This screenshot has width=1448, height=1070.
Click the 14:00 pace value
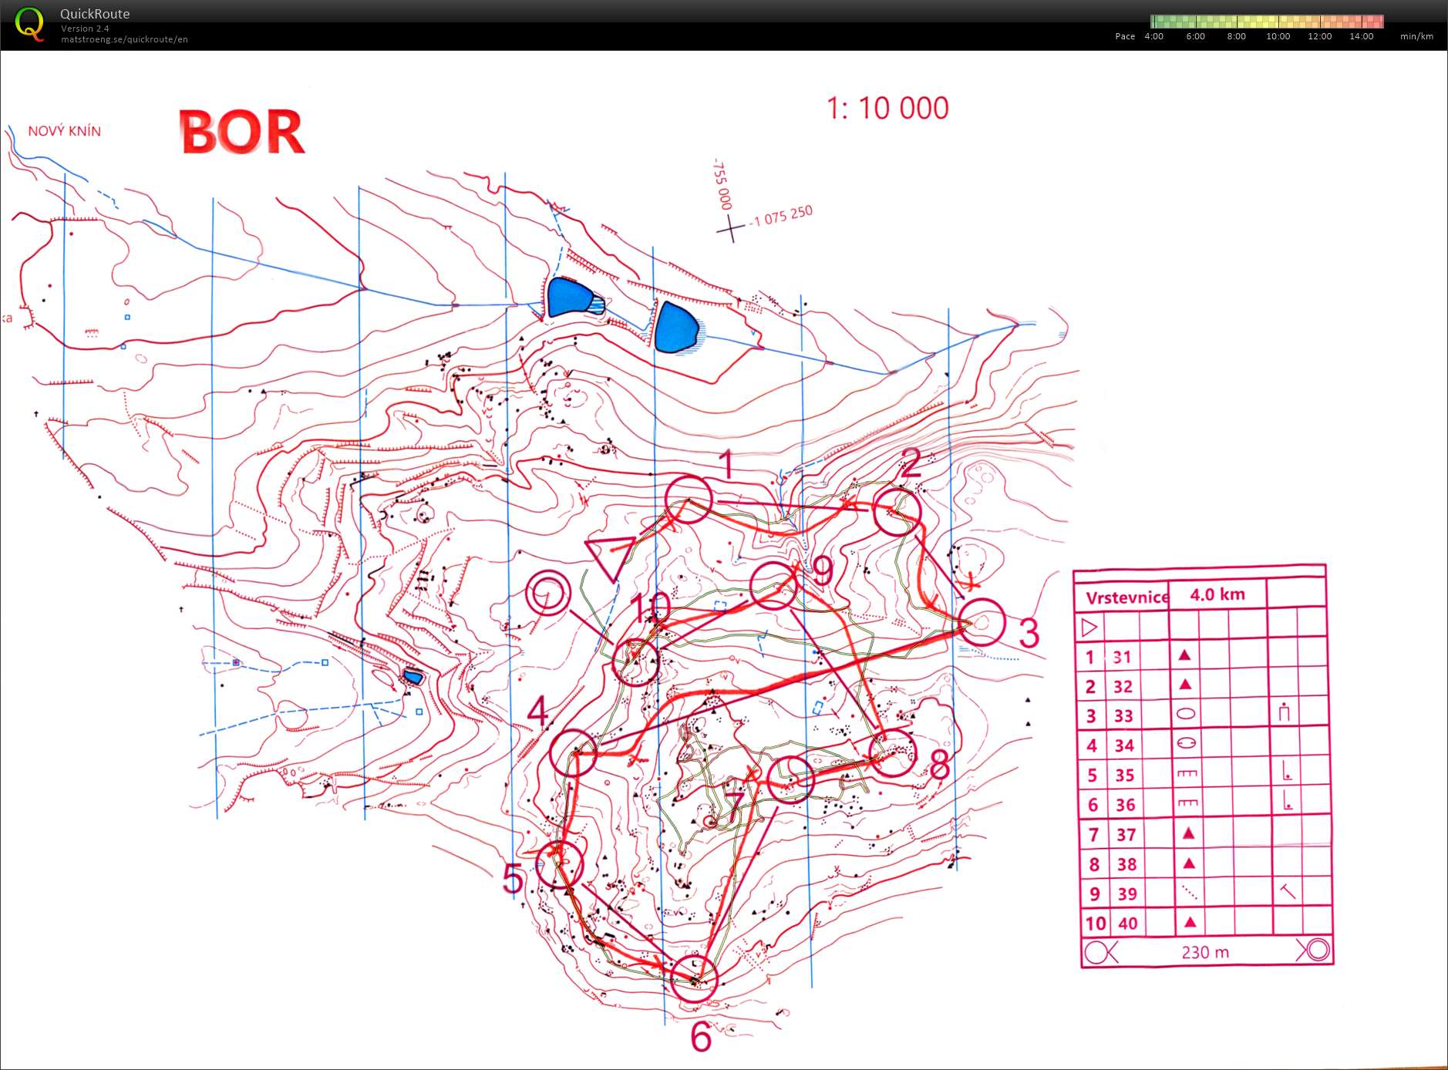point(1361,36)
